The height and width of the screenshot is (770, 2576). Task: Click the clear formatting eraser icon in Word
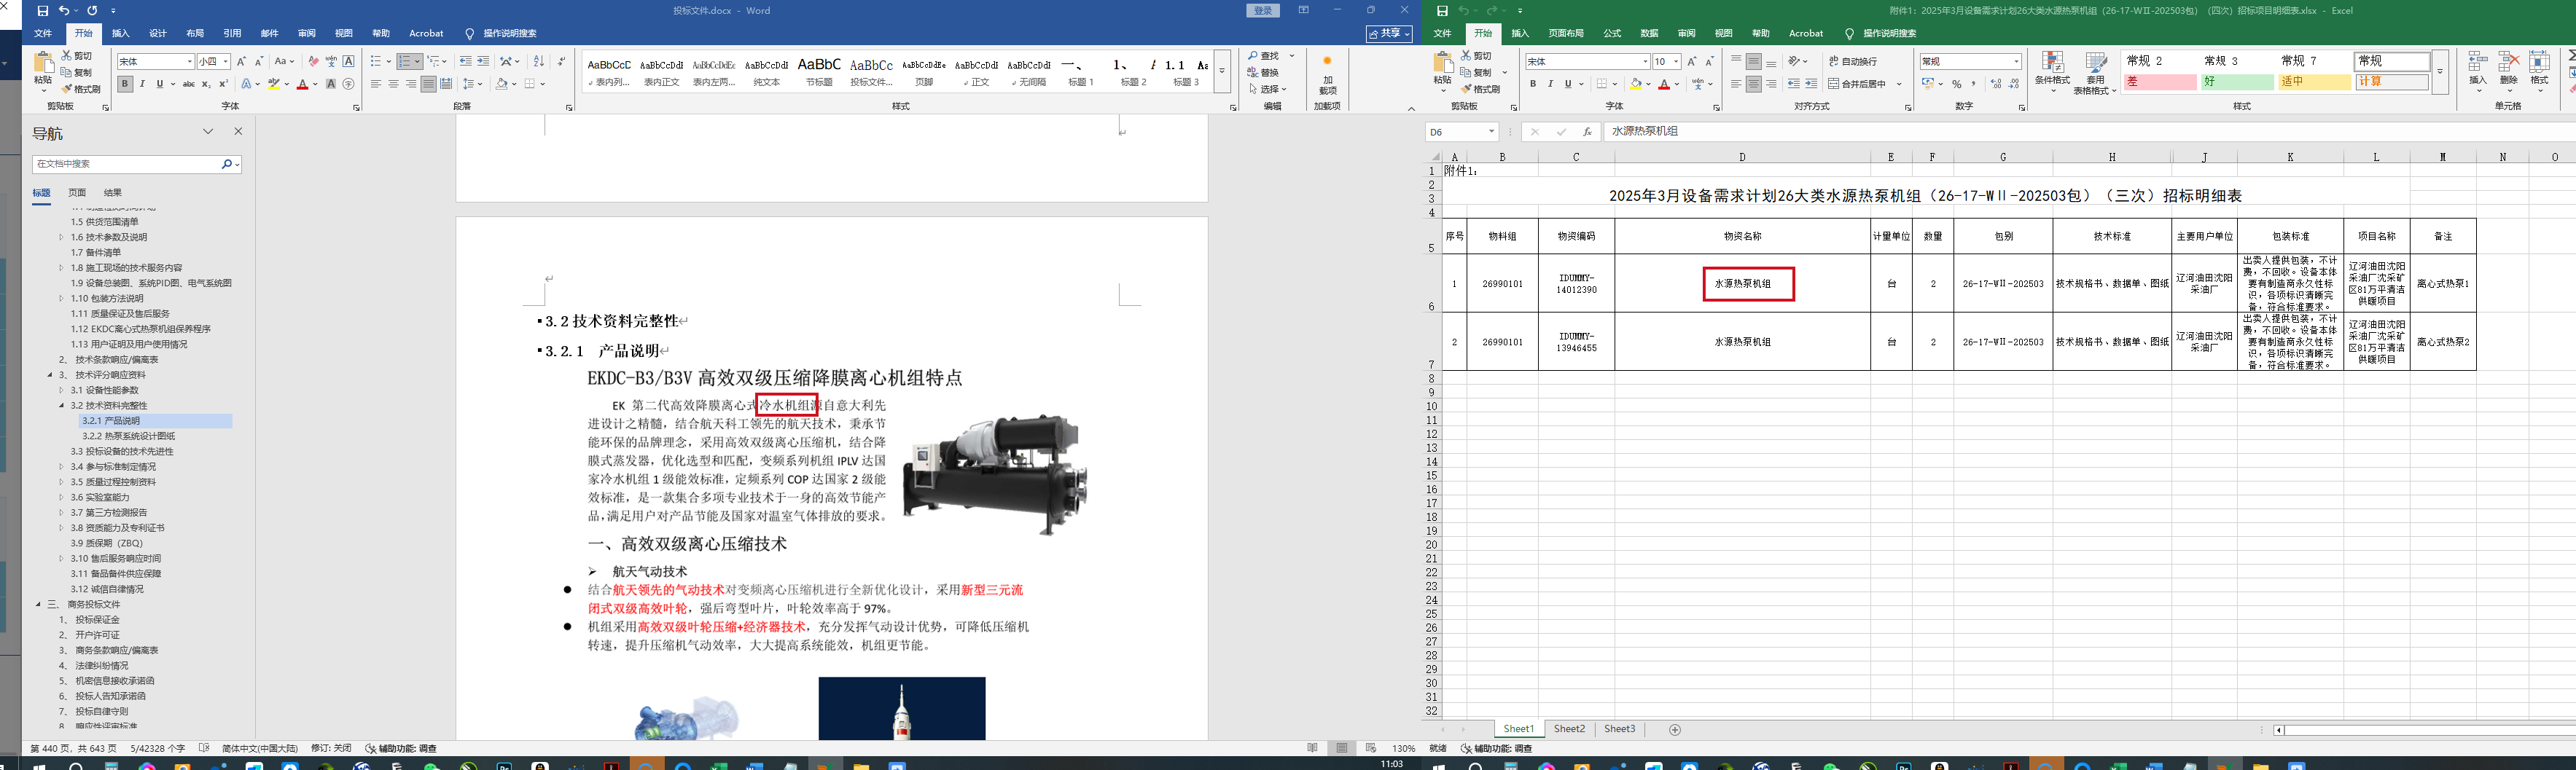313,62
